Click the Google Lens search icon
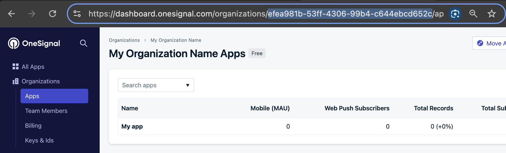This screenshot has width=506, height=153. 455,14
